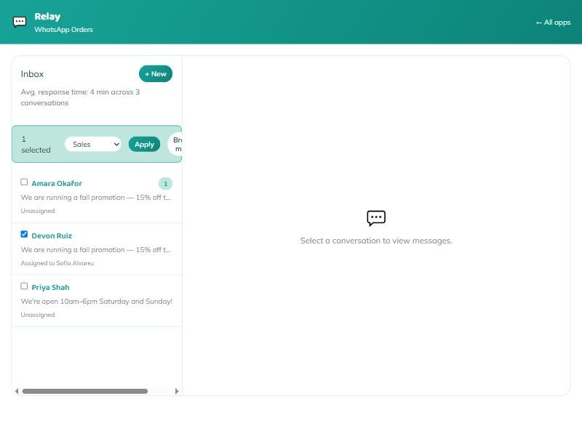582x436 pixels.
Task: Click Amara Okafor's unread count badge
Action: pos(166,184)
